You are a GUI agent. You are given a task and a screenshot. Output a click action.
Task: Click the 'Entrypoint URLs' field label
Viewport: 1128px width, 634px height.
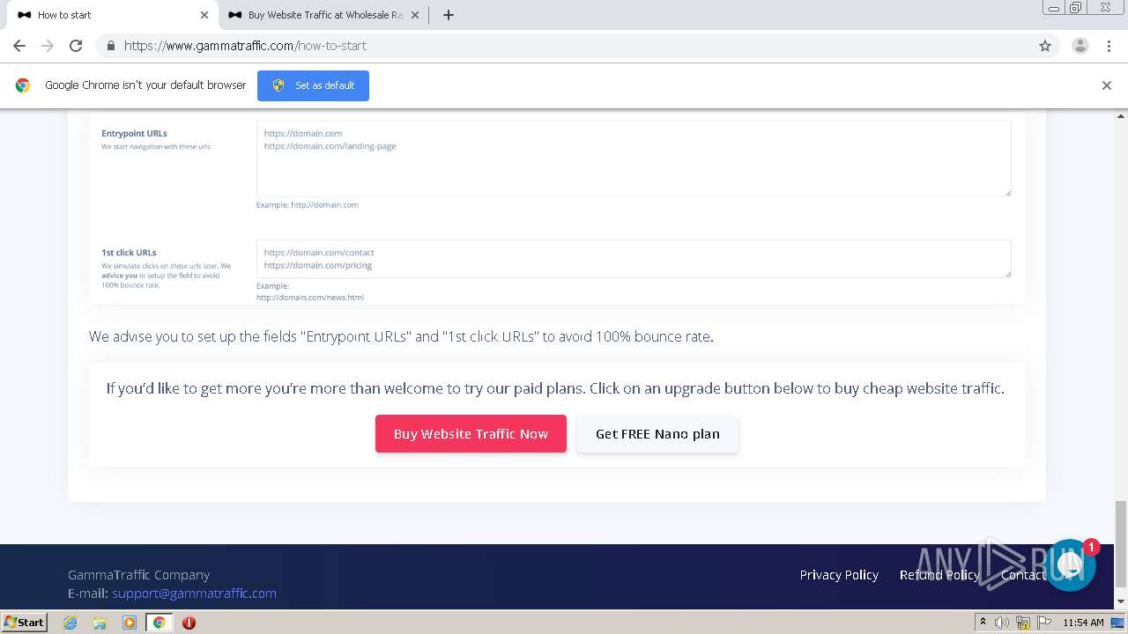[134, 134]
